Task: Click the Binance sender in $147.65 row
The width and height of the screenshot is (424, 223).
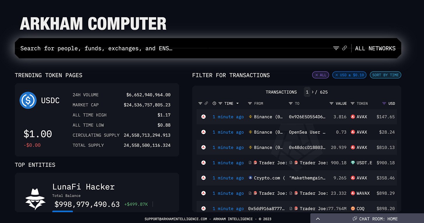Action: pos(268,117)
